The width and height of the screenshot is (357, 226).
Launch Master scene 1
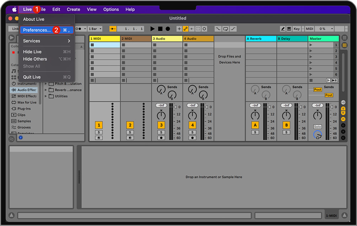(311, 45)
